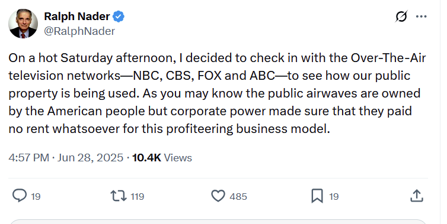Click the 19 bookmarks count
The width and height of the screenshot is (447, 224).
[x=334, y=196]
